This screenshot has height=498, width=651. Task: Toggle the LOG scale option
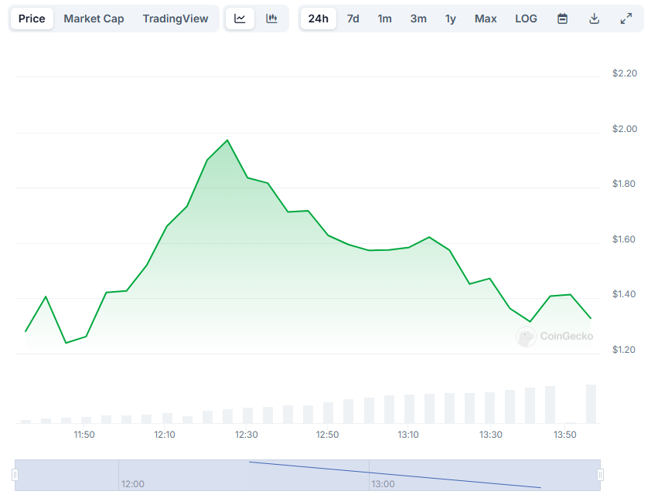526,19
